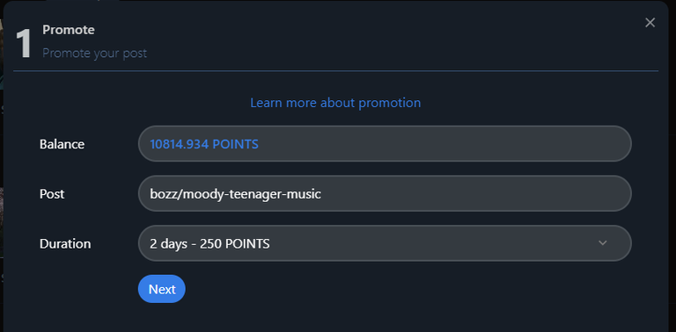
Task: Click the Next button
Action: coord(162,289)
